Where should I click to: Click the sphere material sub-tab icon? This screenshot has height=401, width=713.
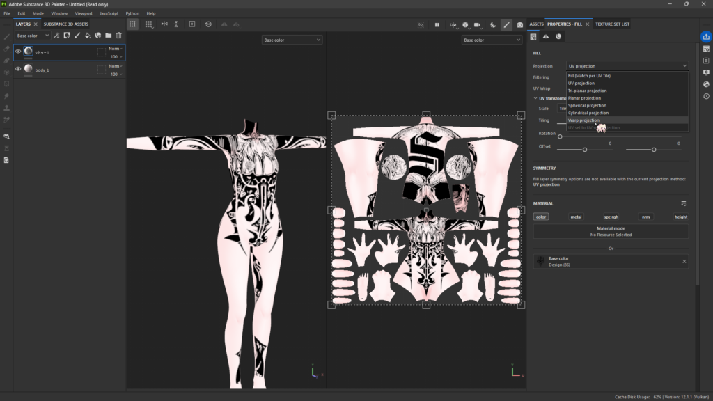pos(558,36)
